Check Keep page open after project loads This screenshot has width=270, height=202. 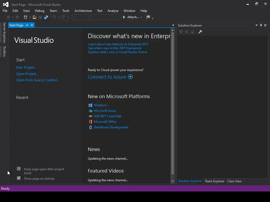(19, 169)
